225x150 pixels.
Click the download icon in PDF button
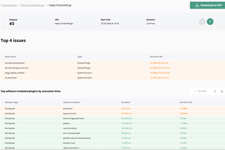click(196, 5)
